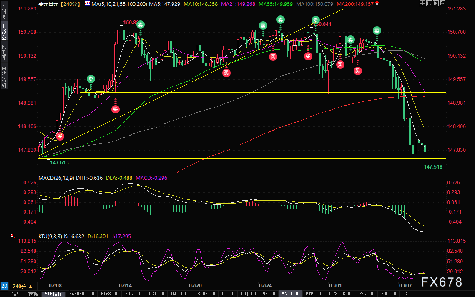This screenshot has height=297, width=475.
Task: Open the 闪电图 sidebar tab
Action: (4, 52)
